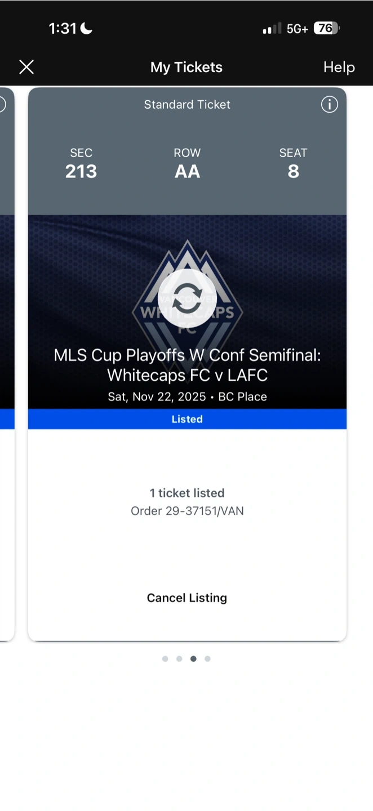Close My Tickets with the X icon
The height and width of the screenshot is (811, 373).
[x=26, y=68]
